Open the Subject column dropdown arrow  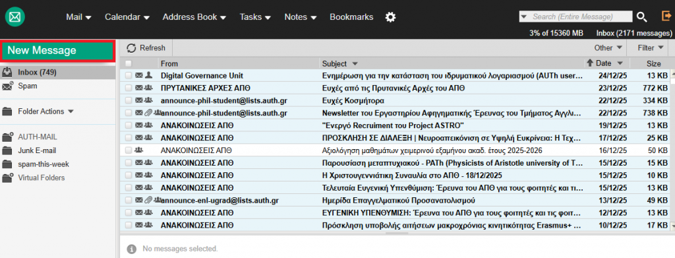pyautogui.click(x=355, y=63)
